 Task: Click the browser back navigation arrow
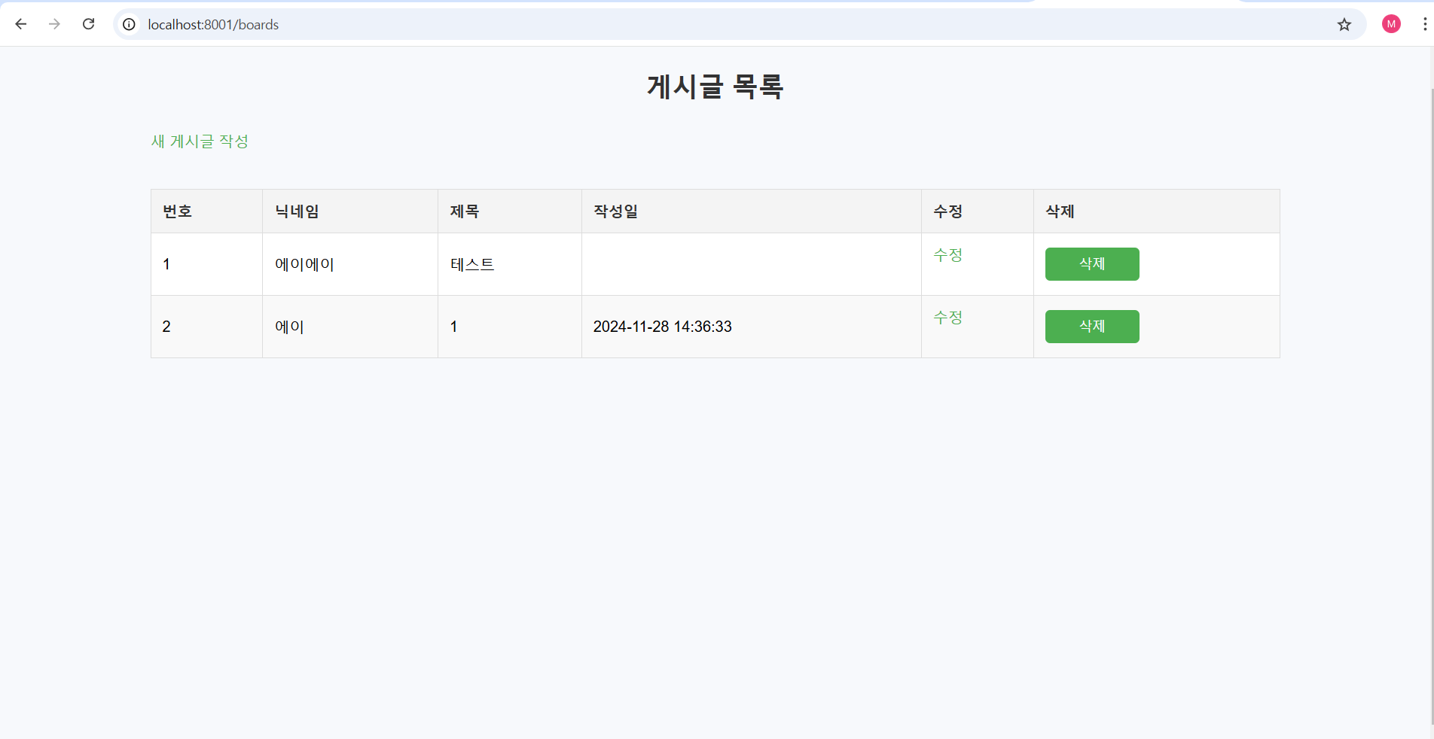coord(20,23)
